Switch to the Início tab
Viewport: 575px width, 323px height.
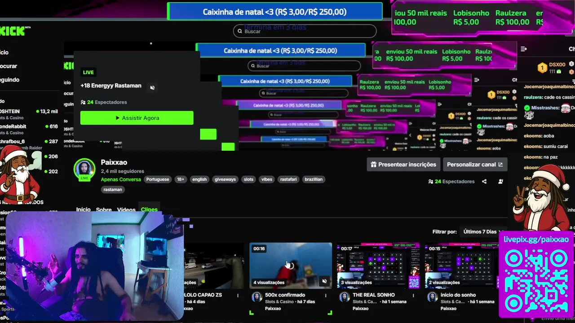(83, 210)
